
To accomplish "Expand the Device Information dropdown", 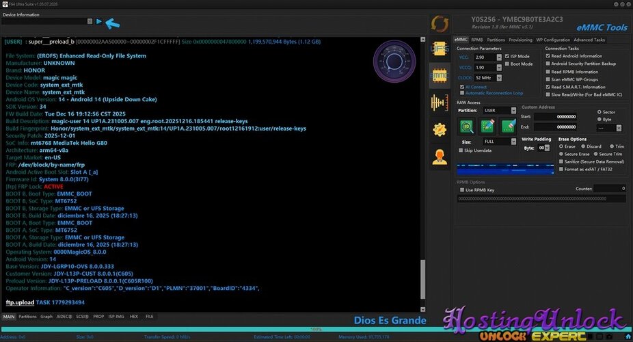I will (x=90, y=21).
